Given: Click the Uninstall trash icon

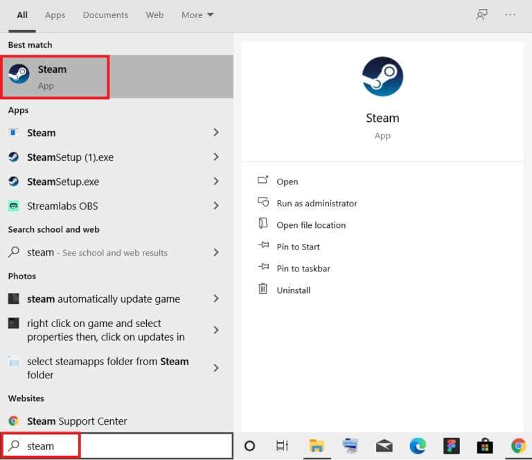Looking at the screenshot, I should point(263,289).
